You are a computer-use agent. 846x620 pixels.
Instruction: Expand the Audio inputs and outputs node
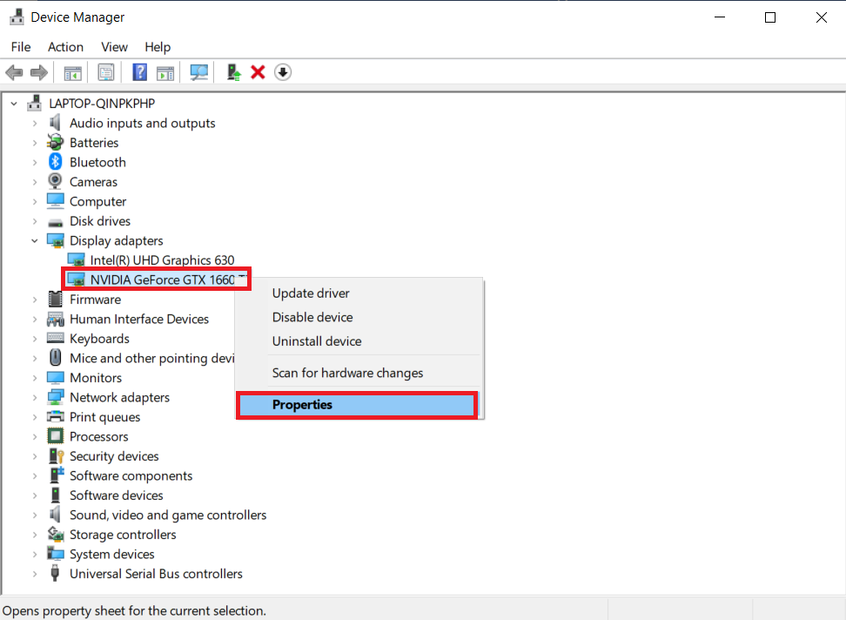pyautogui.click(x=35, y=124)
